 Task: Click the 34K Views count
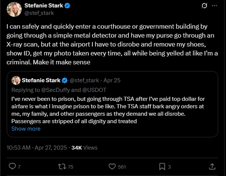coord(84,148)
